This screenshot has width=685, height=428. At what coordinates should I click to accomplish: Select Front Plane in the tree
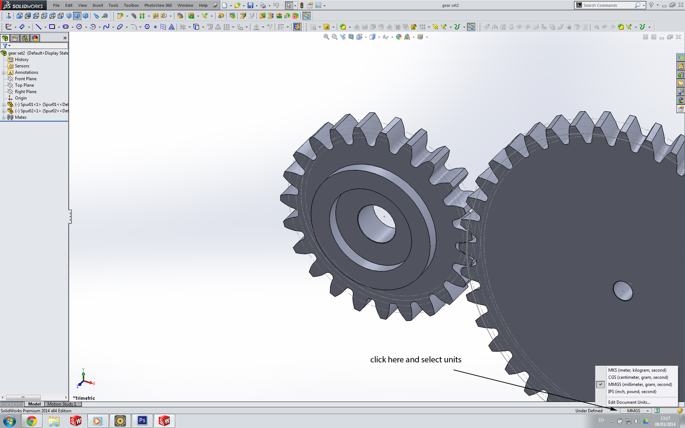point(26,79)
